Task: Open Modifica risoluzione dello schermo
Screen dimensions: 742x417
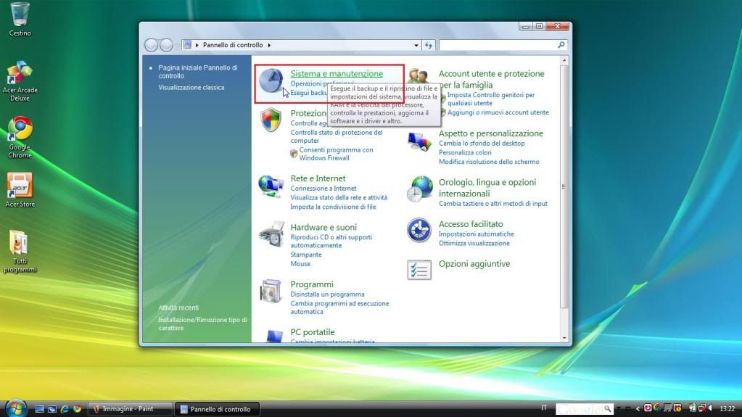Action: [489, 162]
